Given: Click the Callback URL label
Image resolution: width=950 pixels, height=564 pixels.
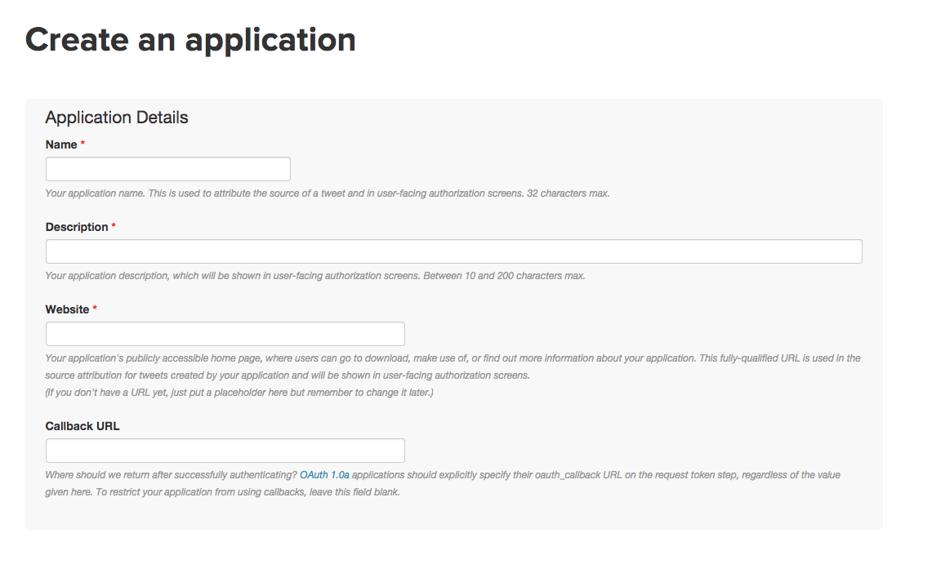Looking at the screenshot, I should coord(83,426).
